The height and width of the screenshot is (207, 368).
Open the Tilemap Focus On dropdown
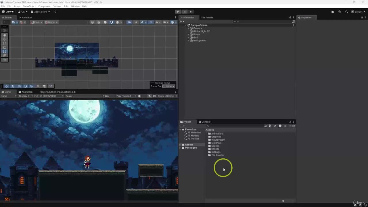pos(168,86)
